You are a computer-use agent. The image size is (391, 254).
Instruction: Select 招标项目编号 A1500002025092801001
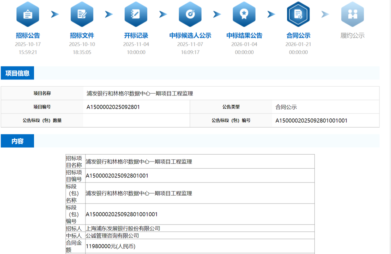point(117,176)
